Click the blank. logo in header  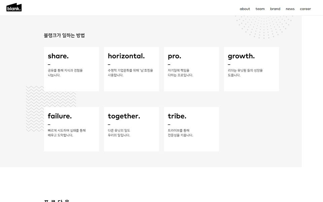pos(14,7)
